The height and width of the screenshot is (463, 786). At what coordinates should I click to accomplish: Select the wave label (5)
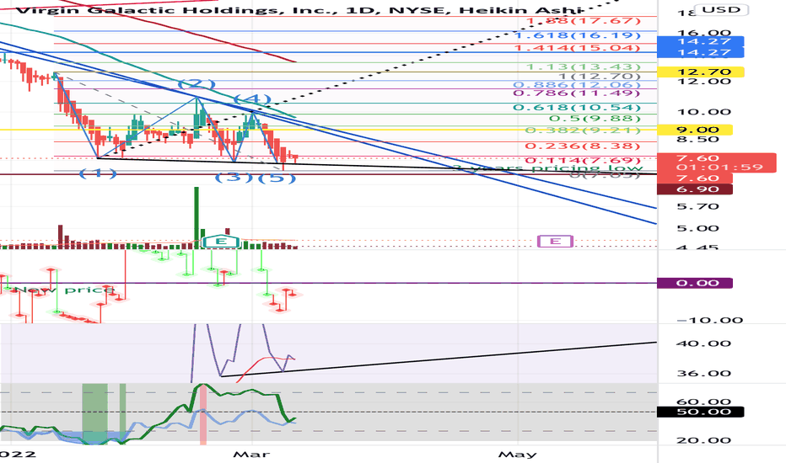pyautogui.click(x=277, y=177)
